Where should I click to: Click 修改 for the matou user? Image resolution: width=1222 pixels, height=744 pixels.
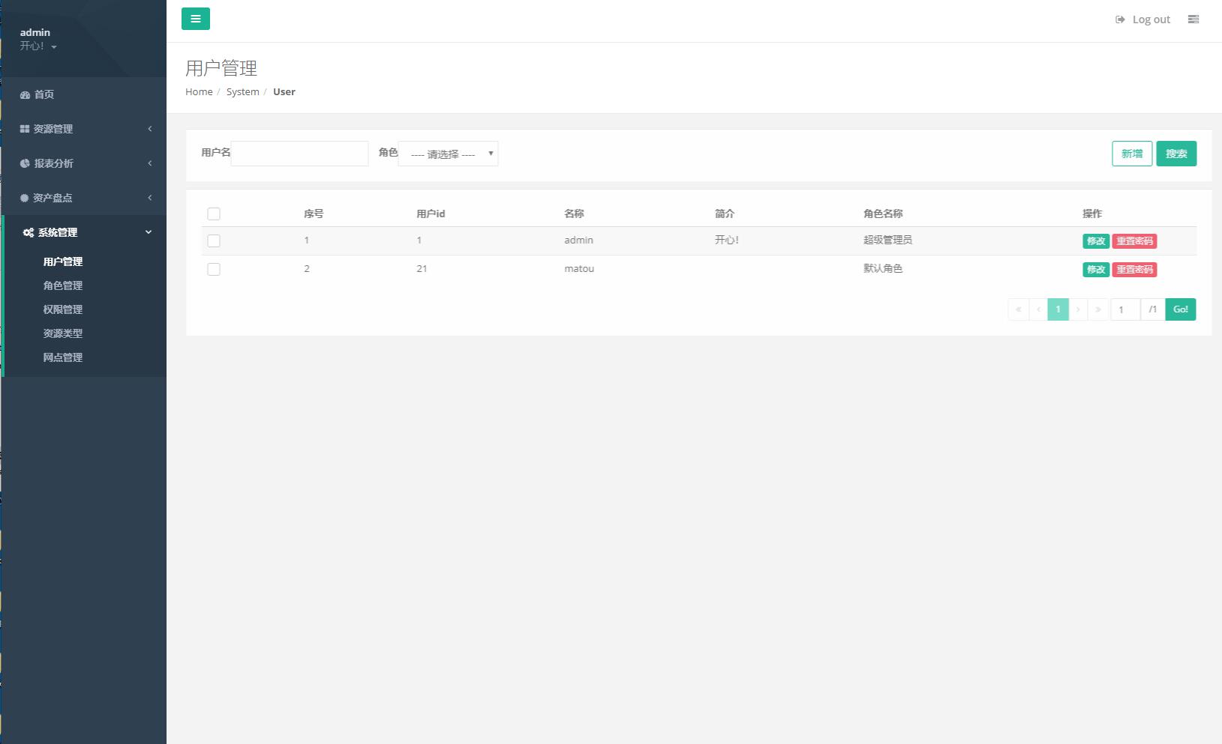pos(1096,270)
